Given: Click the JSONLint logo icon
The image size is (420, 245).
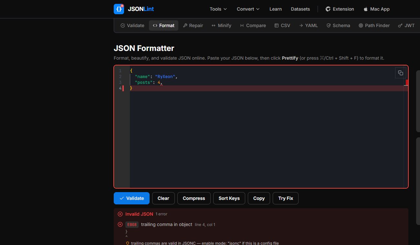Looking at the screenshot, I should click(119, 9).
